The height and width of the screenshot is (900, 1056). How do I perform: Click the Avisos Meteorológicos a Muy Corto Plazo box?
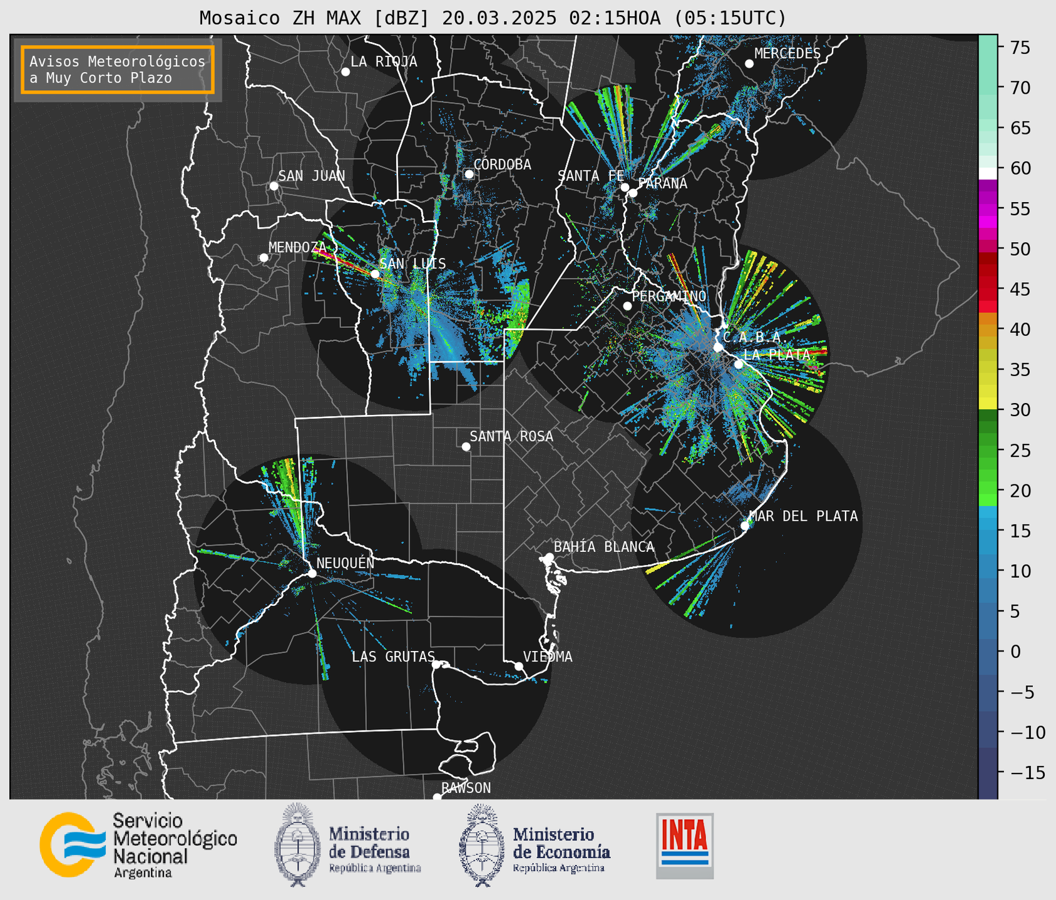pyautogui.click(x=118, y=69)
